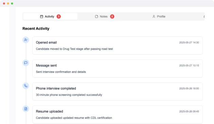Viewport: 214px width, 124px height.
Task: Click the chat bubble icon beside Message sent
Action: click(26, 63)
